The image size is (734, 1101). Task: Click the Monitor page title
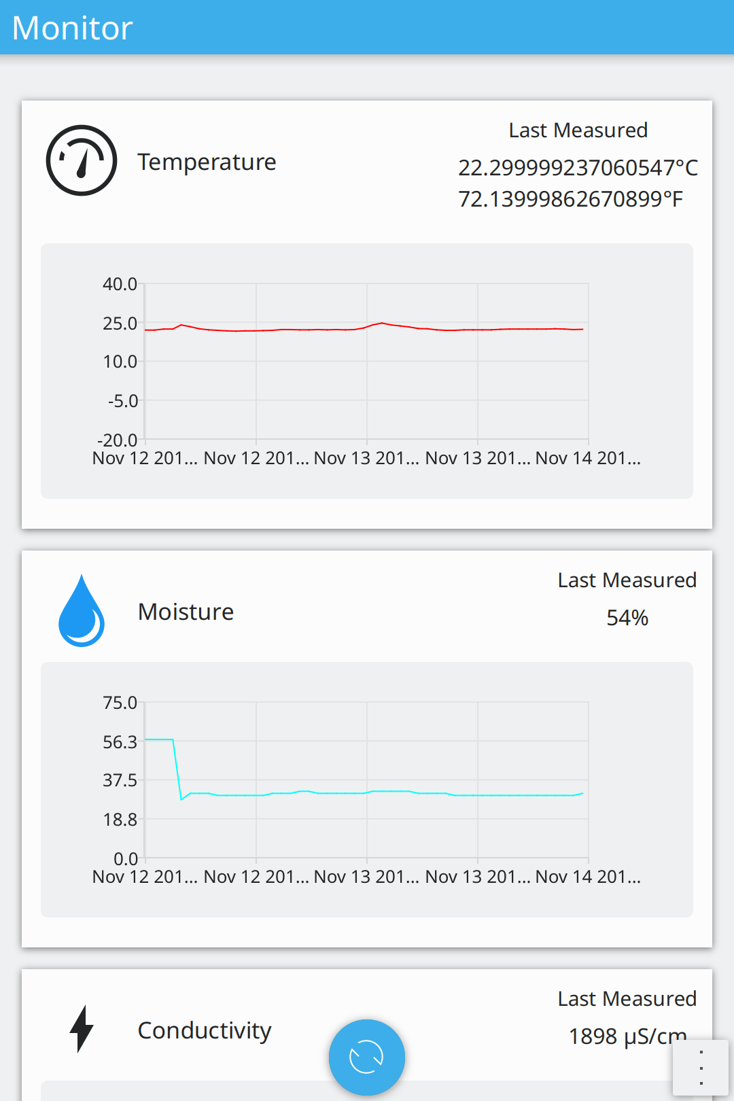click(x=73, y=28)
